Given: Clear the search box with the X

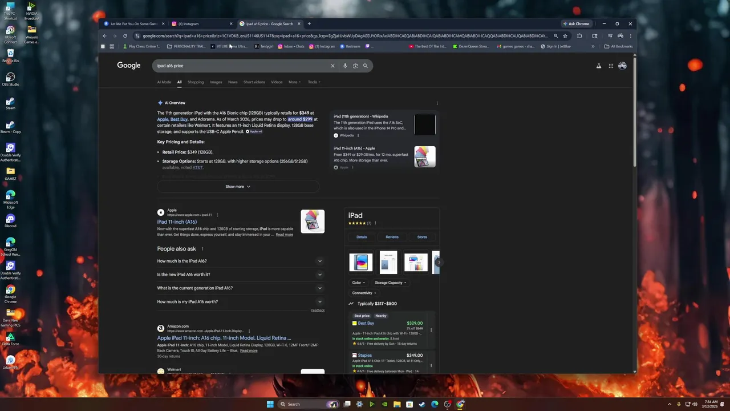Looking at the screenshot, I should tap(332, 66).
